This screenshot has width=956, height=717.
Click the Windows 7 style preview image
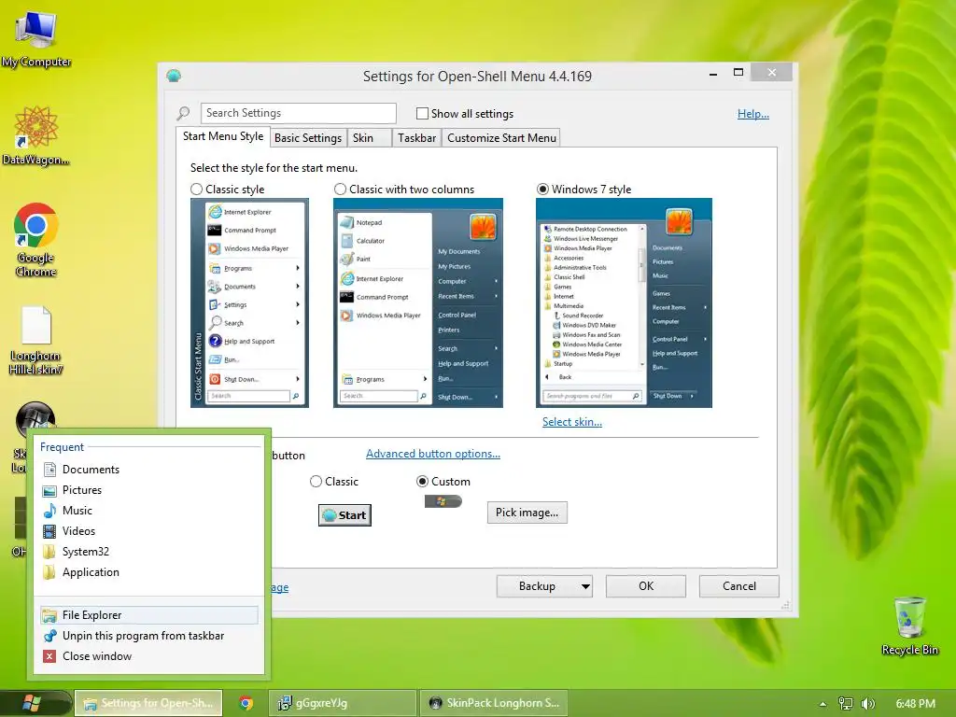coord(624,303)
